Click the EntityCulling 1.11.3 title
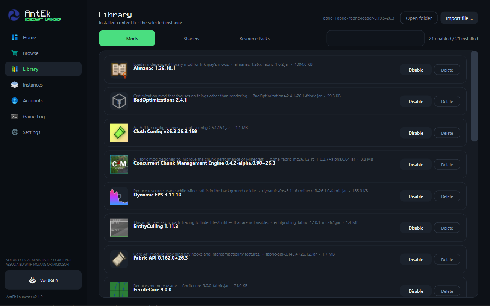 point(156,227)
